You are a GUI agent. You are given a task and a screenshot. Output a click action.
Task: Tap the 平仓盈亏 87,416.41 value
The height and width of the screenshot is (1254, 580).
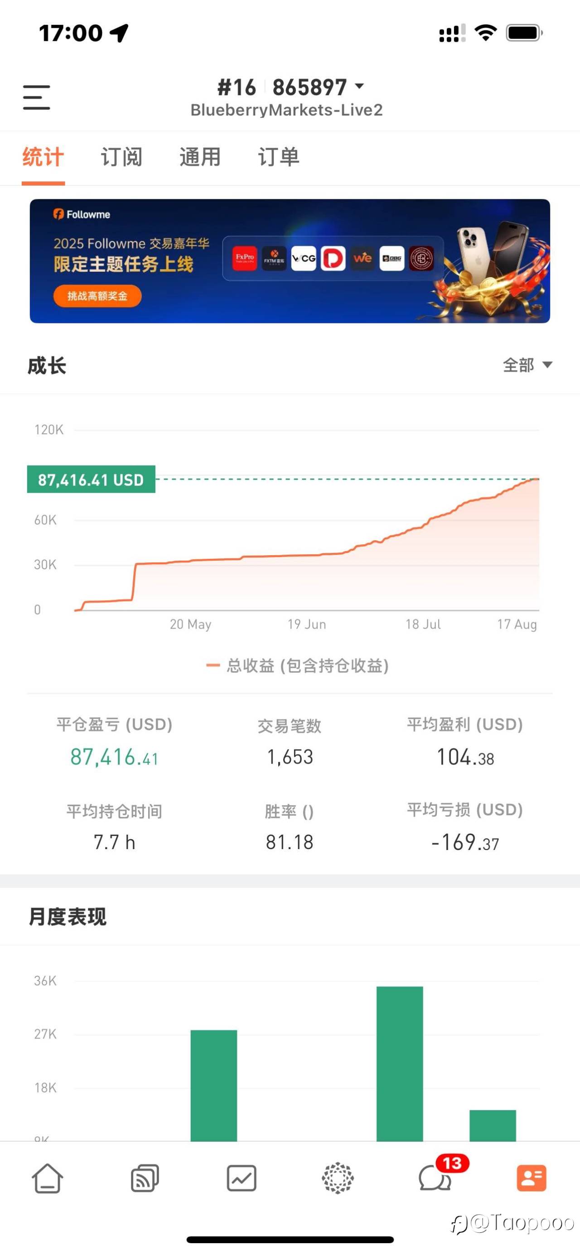[115, 757]
